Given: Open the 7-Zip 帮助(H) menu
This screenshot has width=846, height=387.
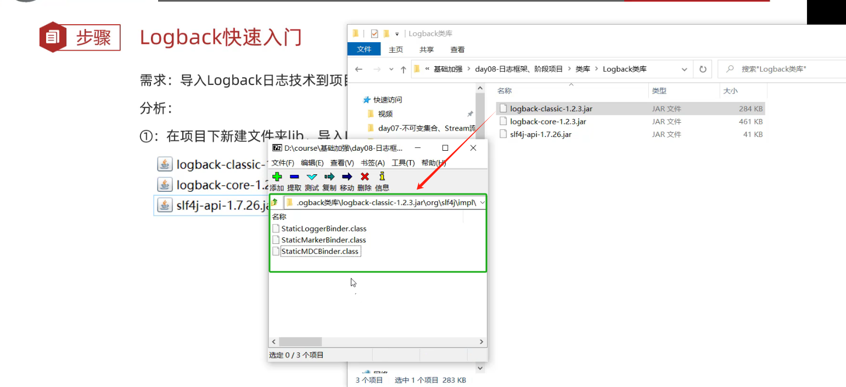Looking at the screenshot, I should (x=433, y=163).
